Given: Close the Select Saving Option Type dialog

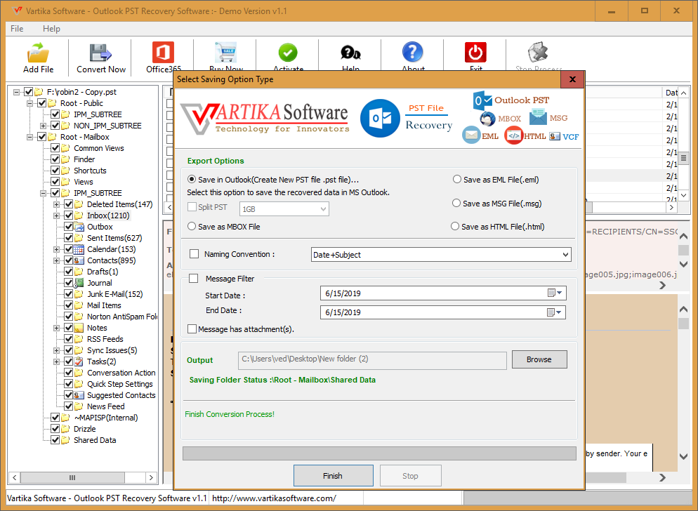Looking at the screenshot, I should (x=572, y=79).
